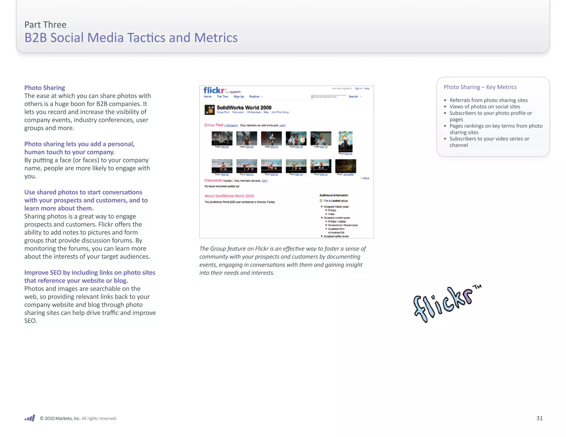The image size is (566, 437).
Task: Click the SolidWorks World 2009 group icon
Action: point(209,110)
